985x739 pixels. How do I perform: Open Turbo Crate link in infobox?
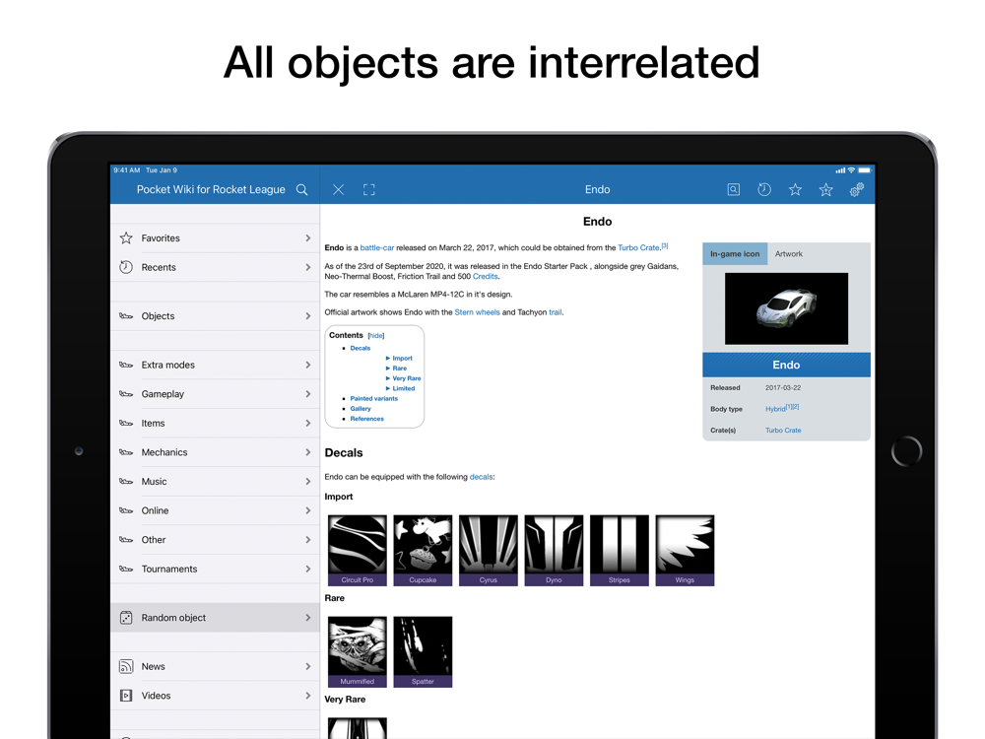pos(783,431)
